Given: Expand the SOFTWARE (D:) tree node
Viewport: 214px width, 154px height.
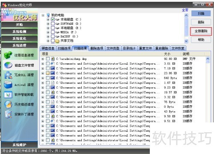Looking at the screenshot, I should click(48, 24).
